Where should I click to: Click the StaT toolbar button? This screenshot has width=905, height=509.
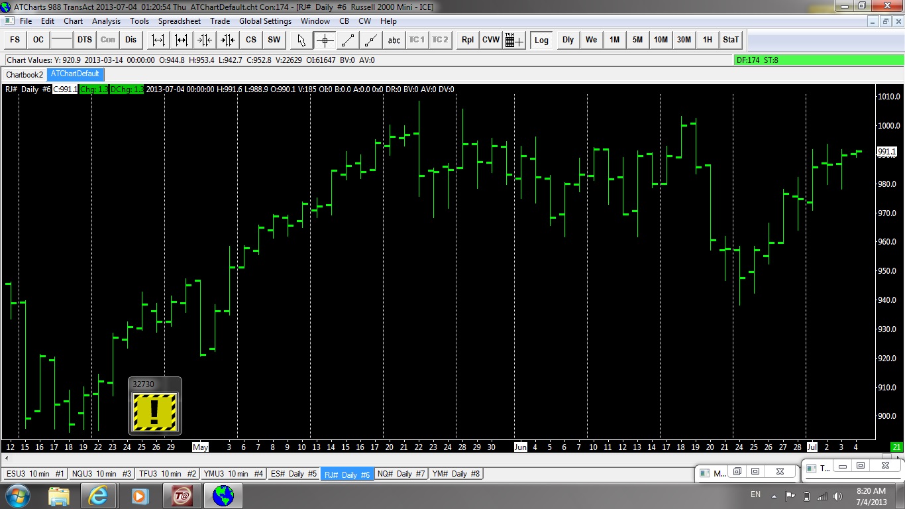731,40
